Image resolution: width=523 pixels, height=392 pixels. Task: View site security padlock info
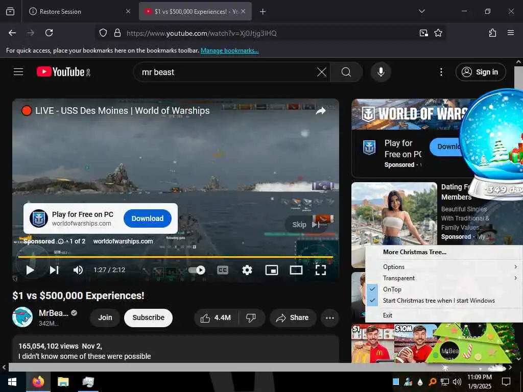[x=117, y=33]
